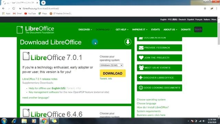Screen dimensions: 220x124
Task: Show hidden system tray icons
Action: point(188,121)
